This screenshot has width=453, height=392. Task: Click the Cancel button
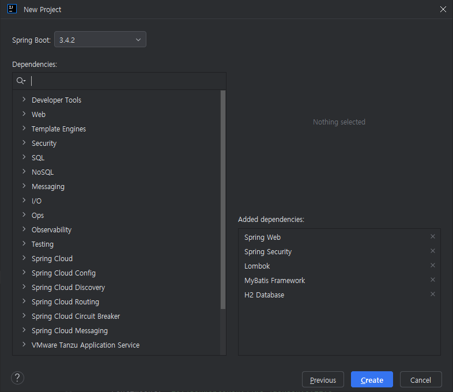click(x=421, y=379)
